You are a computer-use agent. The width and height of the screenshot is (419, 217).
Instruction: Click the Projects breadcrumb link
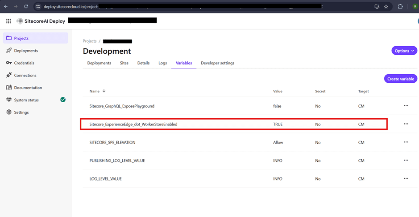[x=90, y=41]
